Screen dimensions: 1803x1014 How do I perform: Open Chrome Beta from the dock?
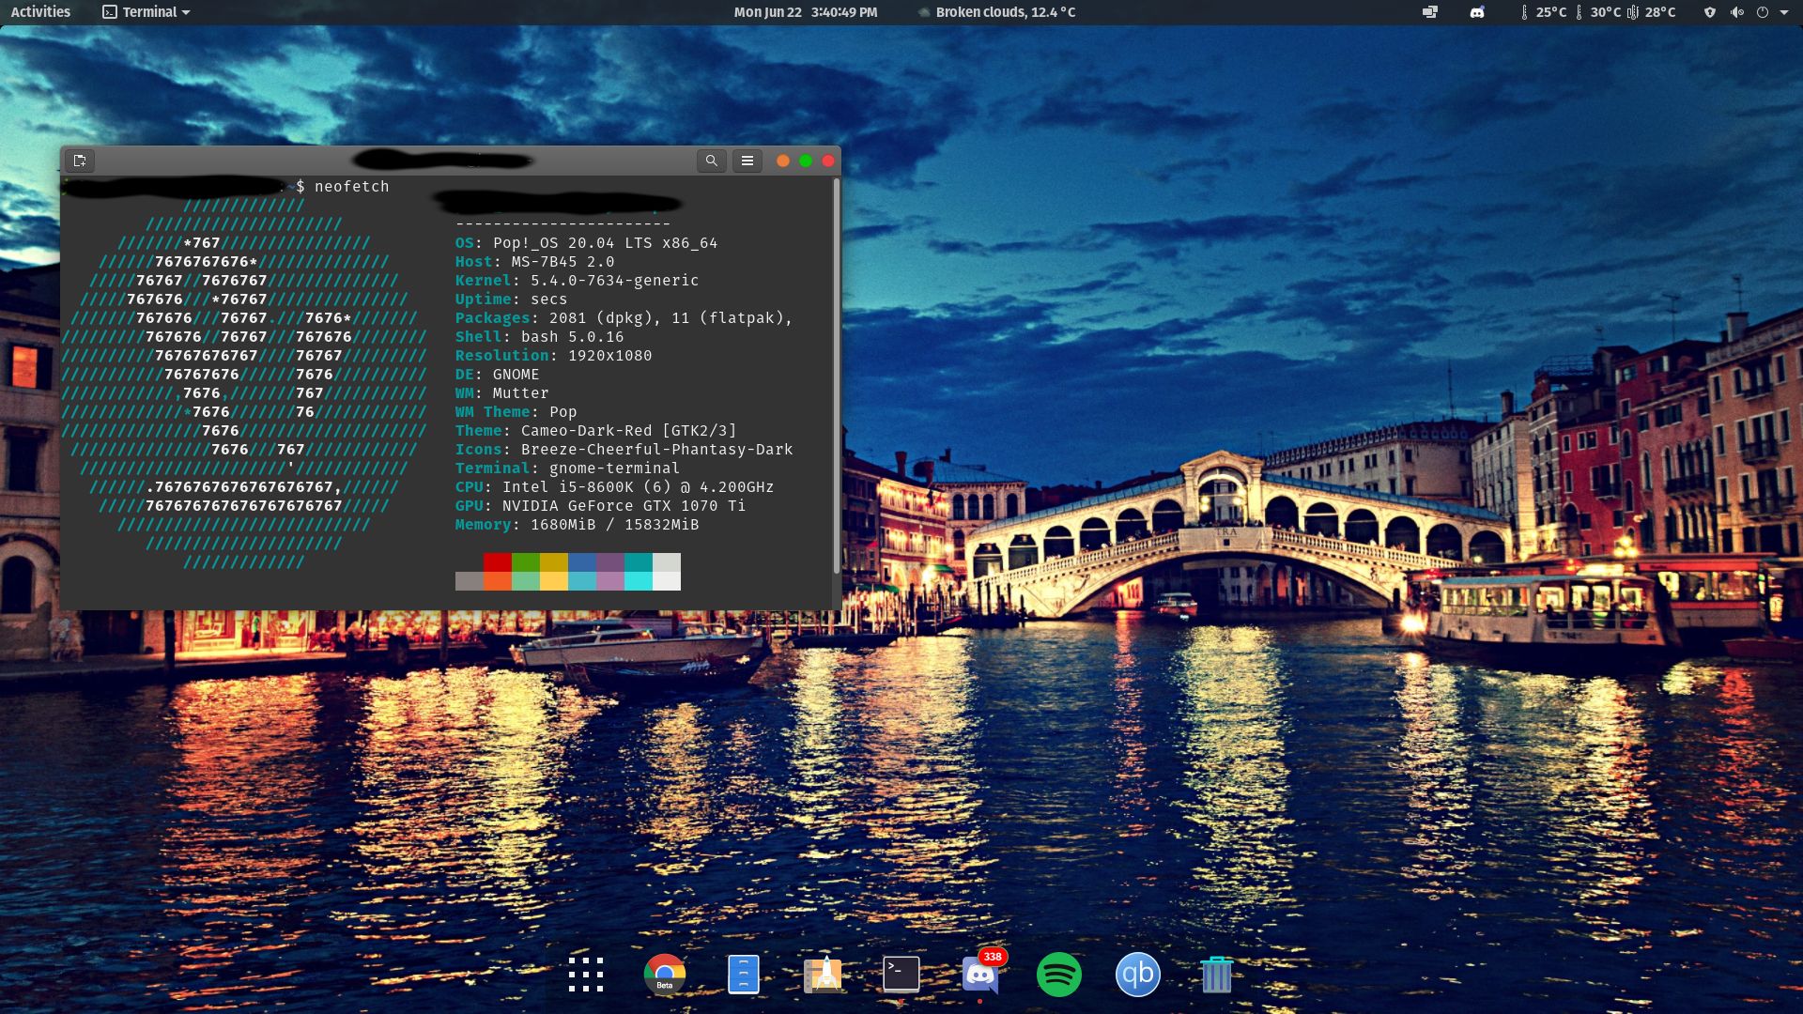click(664, 975)
